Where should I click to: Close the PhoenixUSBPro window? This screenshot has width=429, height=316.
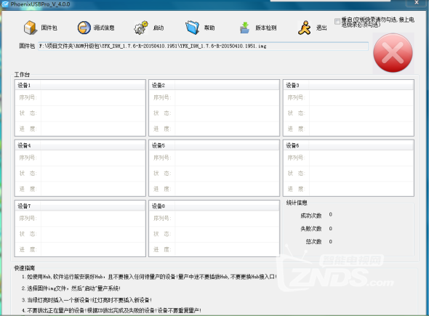pos(417,2)
